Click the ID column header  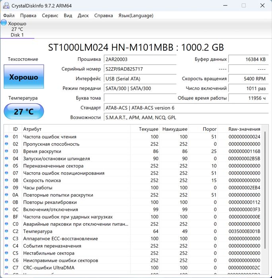tap(16, 129)
